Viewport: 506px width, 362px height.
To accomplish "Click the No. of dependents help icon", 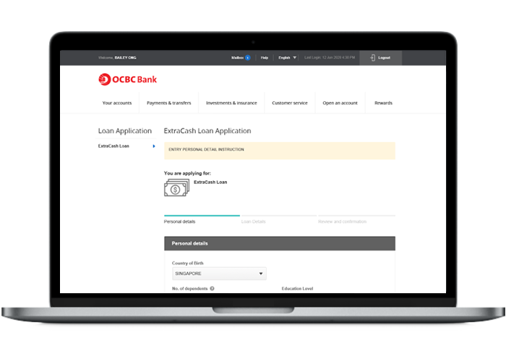I will 212,288.
